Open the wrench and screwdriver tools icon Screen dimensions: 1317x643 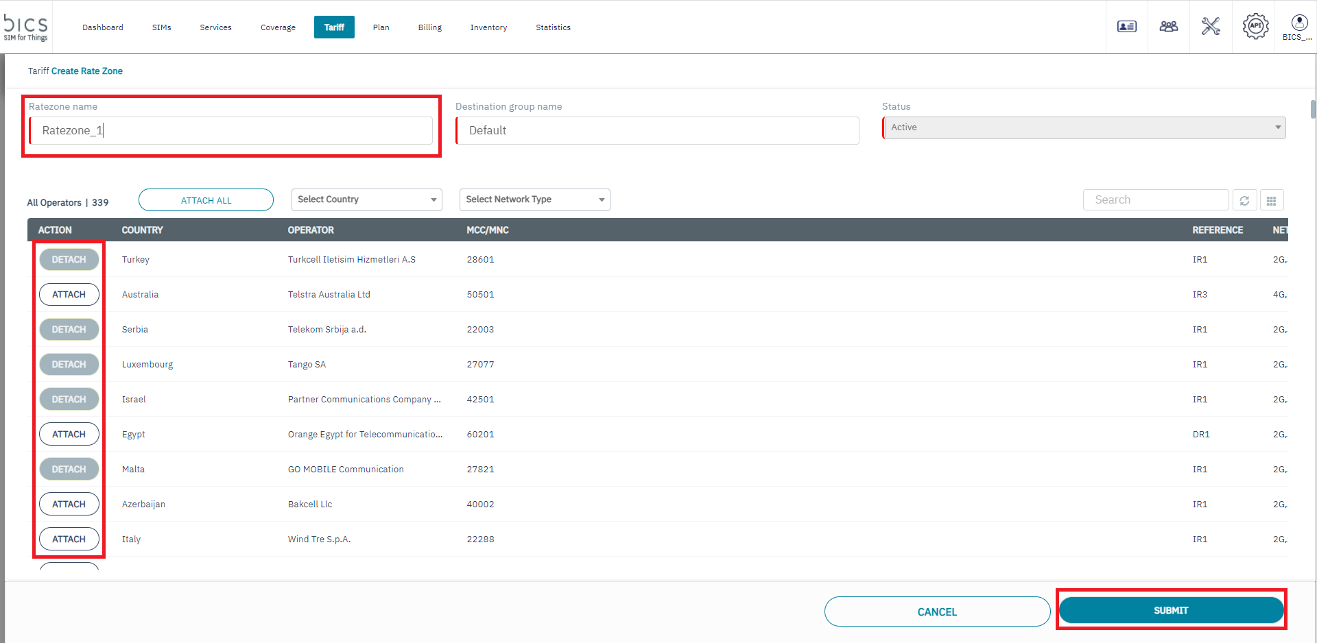[x=1211, y=27]
